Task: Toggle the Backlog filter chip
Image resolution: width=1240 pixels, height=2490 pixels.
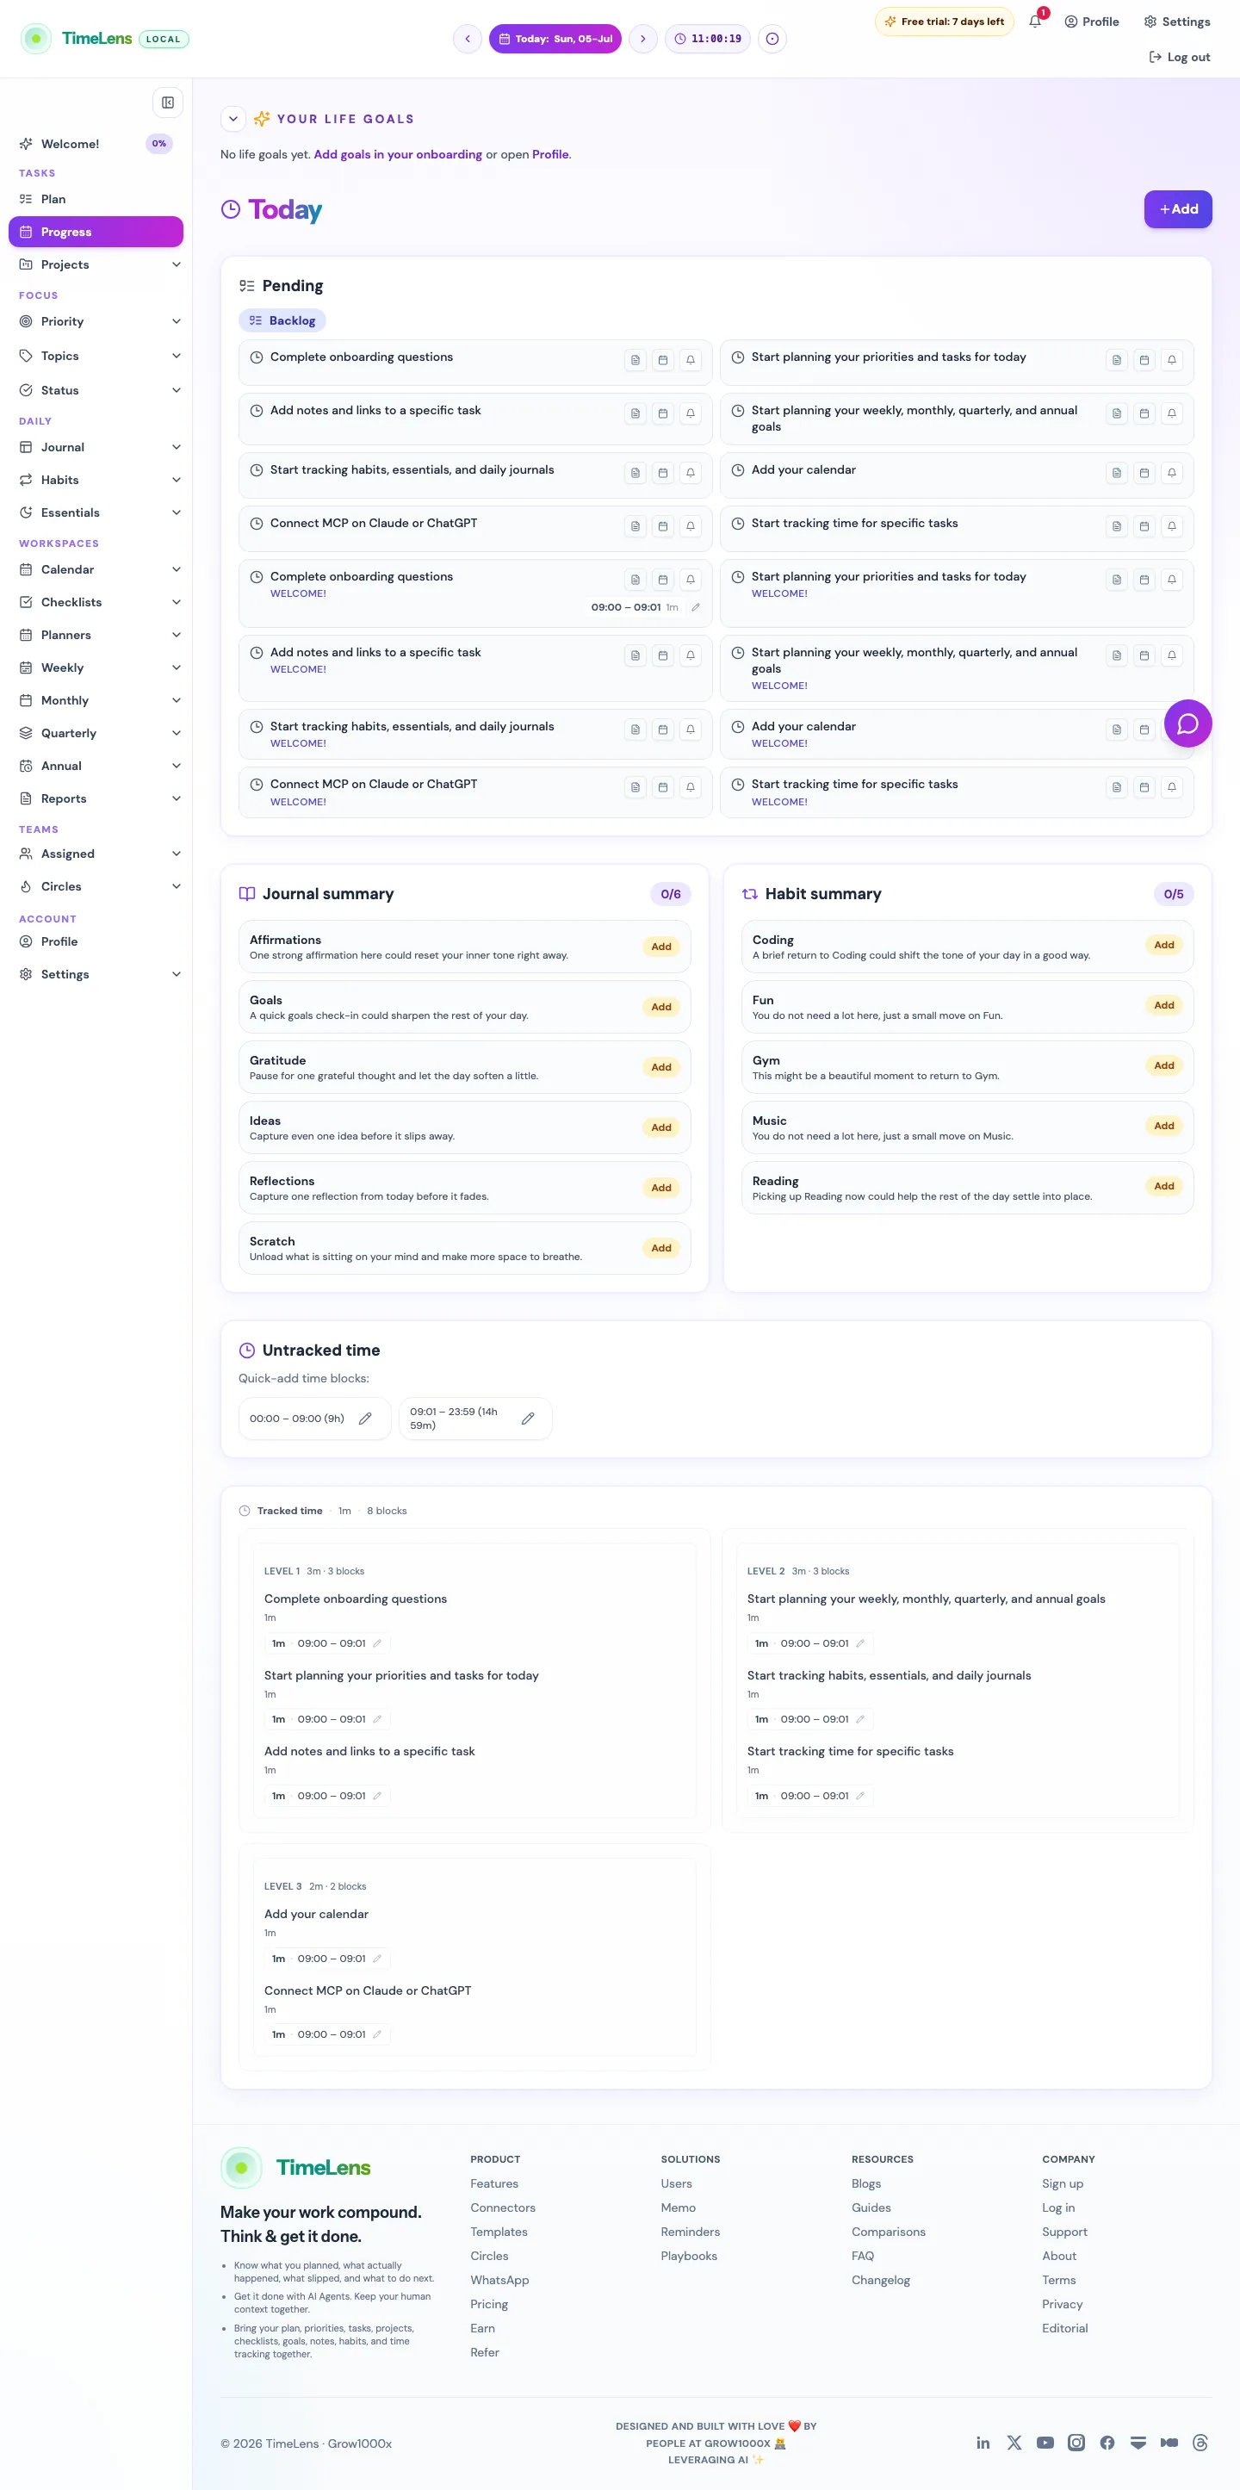Action: (282, 321)
